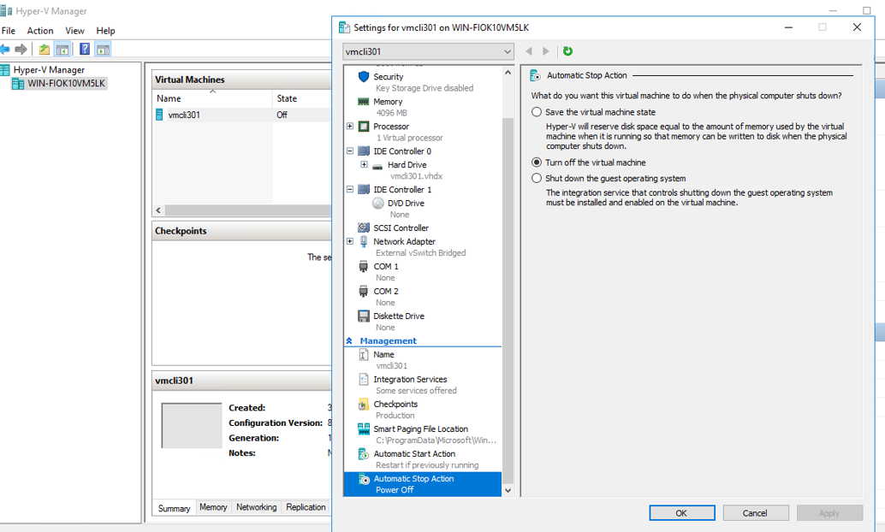Select 'Save the virtual machine state' radio button
This screenshot has height=532, width=885.
537,112
